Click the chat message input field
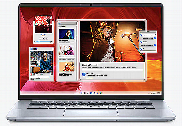This screenshot has height=126, width=182. (148, 51)
